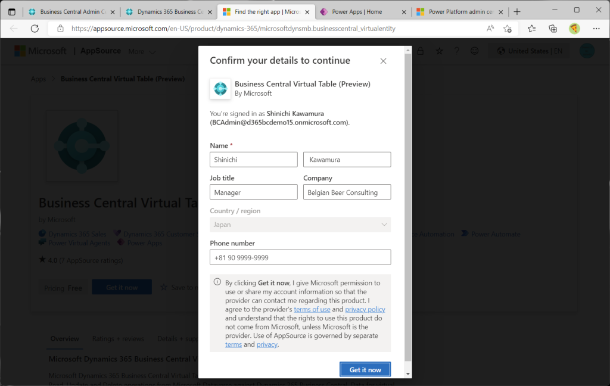Click the info icon beside the consent text
Screen dimensions: 610x386
coord(217,282)
